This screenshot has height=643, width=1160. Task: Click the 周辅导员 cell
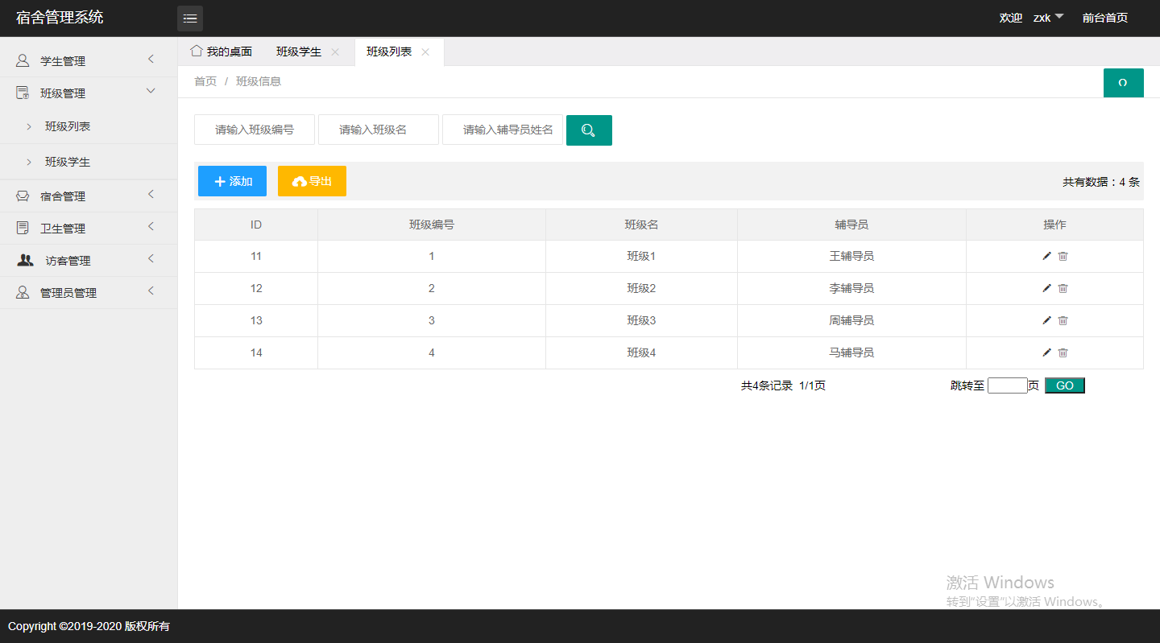point(851,320)
